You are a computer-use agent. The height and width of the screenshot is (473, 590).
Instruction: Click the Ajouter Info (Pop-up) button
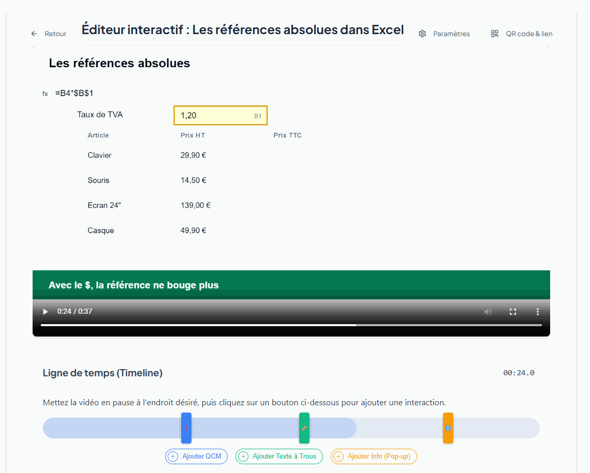[x=374, y=456]
